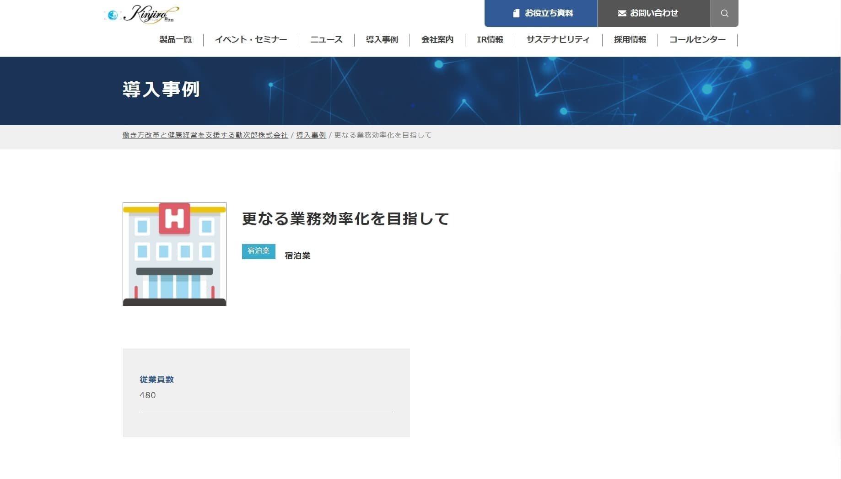Click the 更なる業務効率化を目指して heading
This screenshot has width=841, height=479.
[x=345, y=218]
